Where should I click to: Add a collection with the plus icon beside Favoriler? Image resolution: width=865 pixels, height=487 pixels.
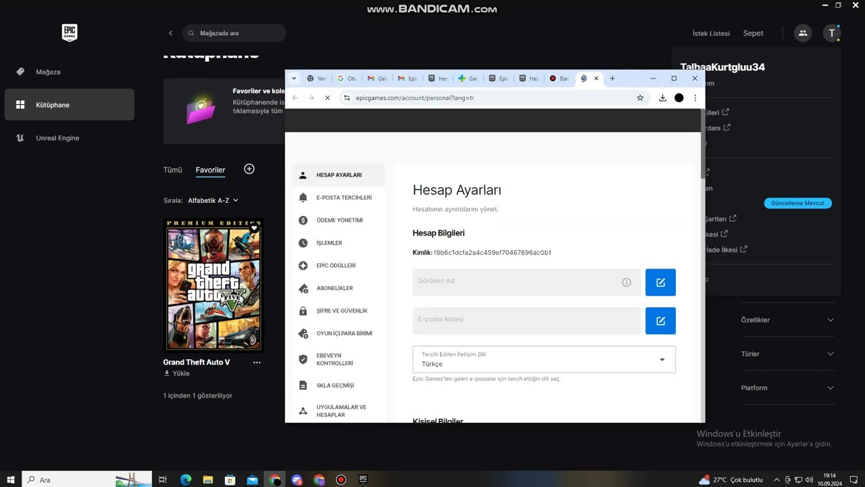click(249, 169)
